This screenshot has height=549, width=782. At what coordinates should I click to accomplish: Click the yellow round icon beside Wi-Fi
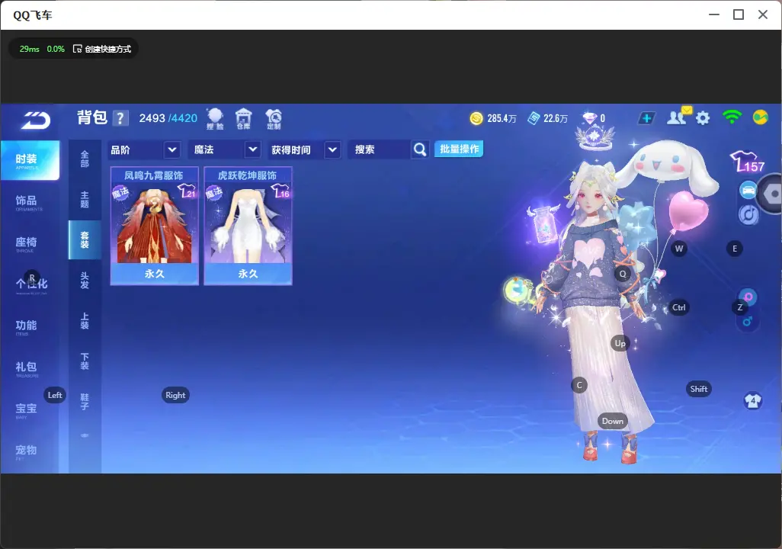[760, 117]
